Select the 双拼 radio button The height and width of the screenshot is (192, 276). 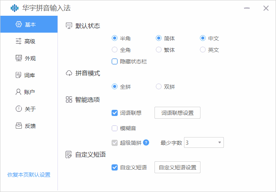tap(159, 87)
